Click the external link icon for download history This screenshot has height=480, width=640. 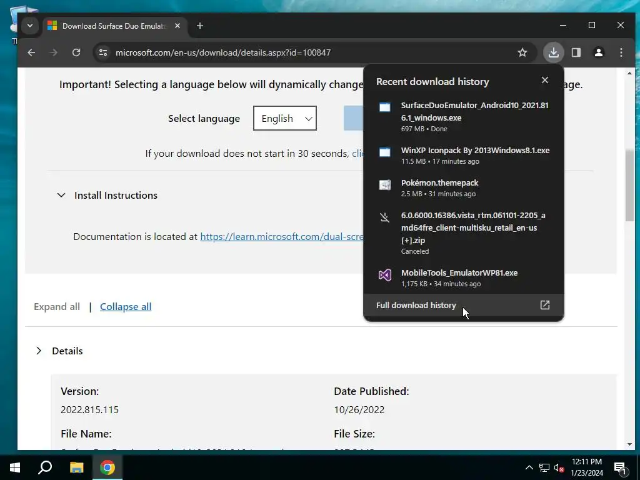pos(544,305)
